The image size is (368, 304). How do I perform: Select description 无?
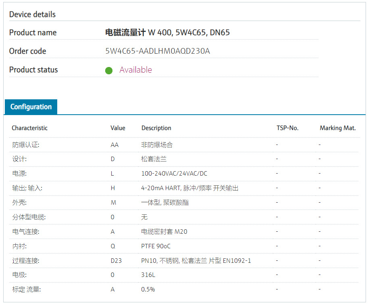[144, 217]
